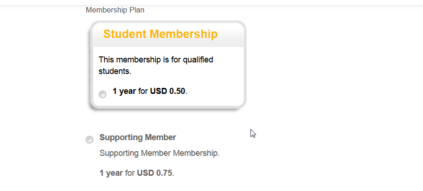Click '1 year' in the Student plan

pyautogui.click(x=124, y=91)
